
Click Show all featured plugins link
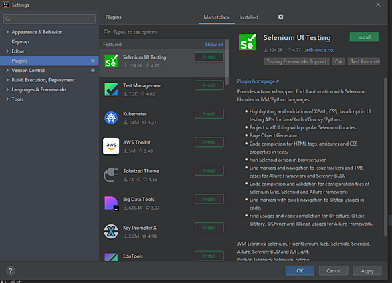pyautogui.click(x=214, y=44)
